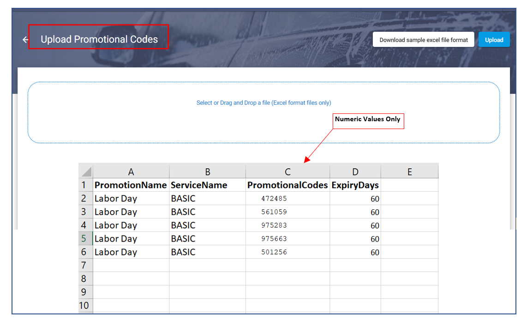527x319 pixels.
Task: Click the Numeric Values Only annotation box
Action: pyautogui.click(x=368, y=120)
